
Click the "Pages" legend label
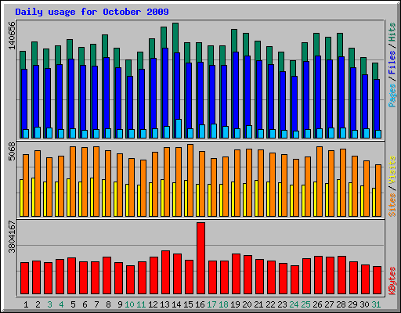[392, 95]
